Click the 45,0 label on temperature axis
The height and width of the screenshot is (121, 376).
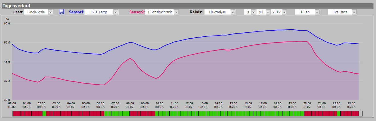click(6, 62)
